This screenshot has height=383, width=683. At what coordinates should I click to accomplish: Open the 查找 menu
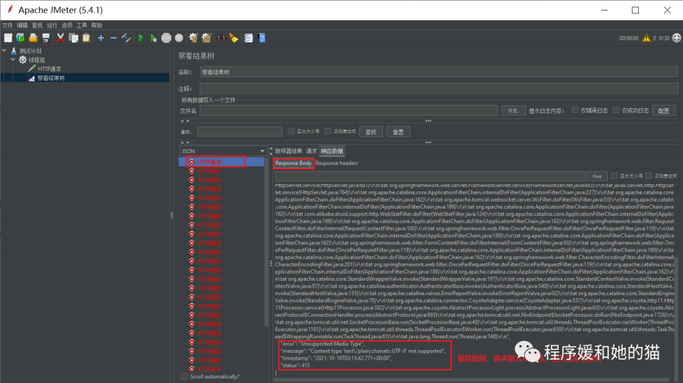click(37, 25)
